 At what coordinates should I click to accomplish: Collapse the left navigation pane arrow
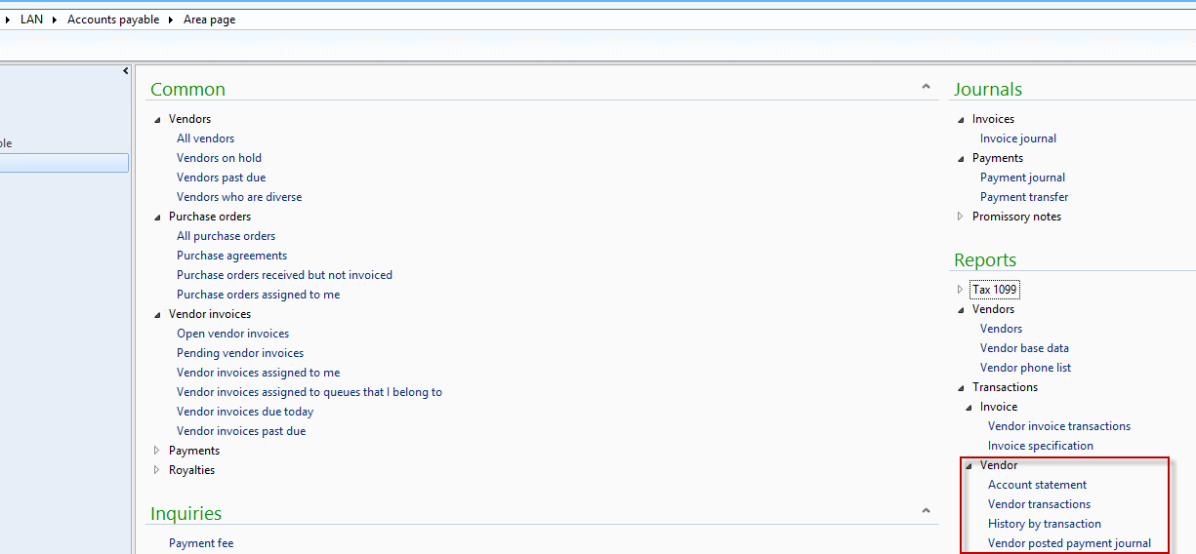pyautogui.click(x=126, y=71)
